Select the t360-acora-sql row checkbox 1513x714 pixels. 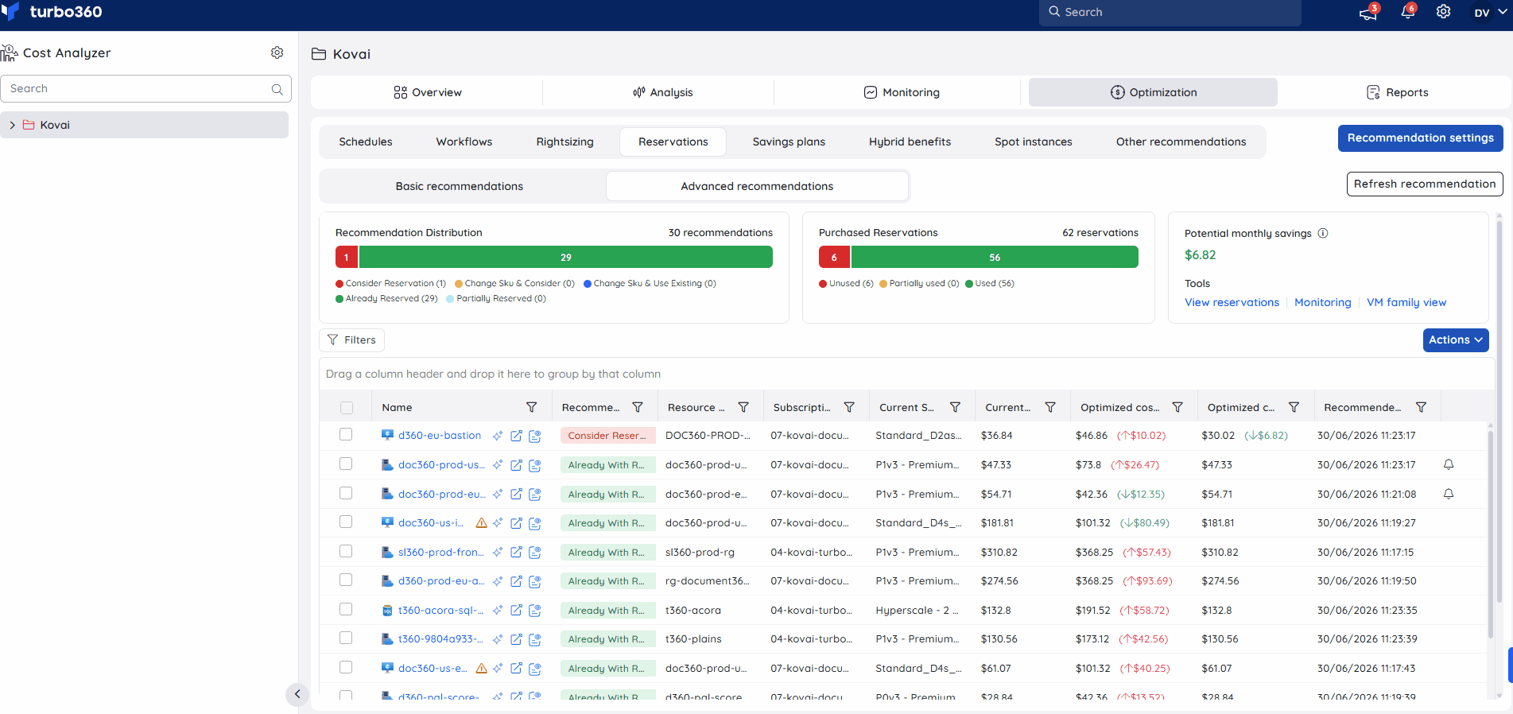[x=346, y=609]
